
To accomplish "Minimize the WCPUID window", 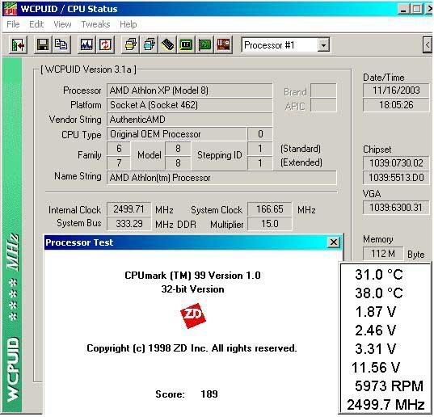I will (403, 9).
